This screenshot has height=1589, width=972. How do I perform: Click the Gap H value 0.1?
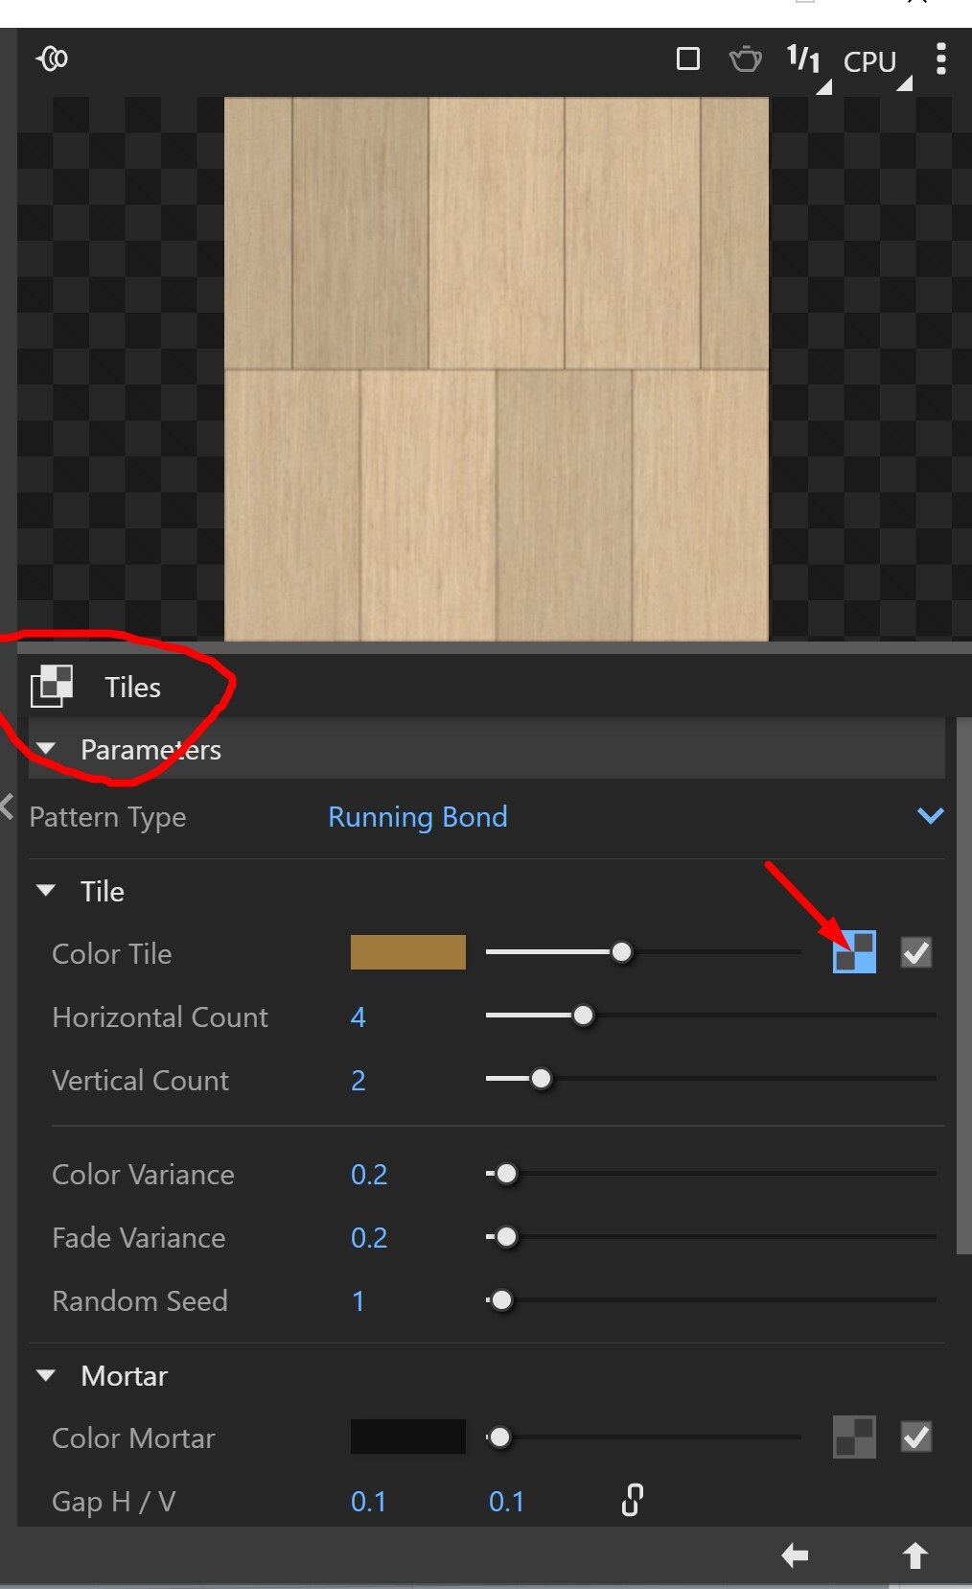(x=369, y=1501)
